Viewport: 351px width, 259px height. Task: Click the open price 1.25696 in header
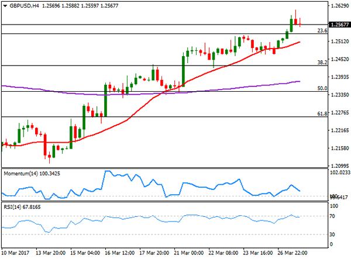(51, 6)
